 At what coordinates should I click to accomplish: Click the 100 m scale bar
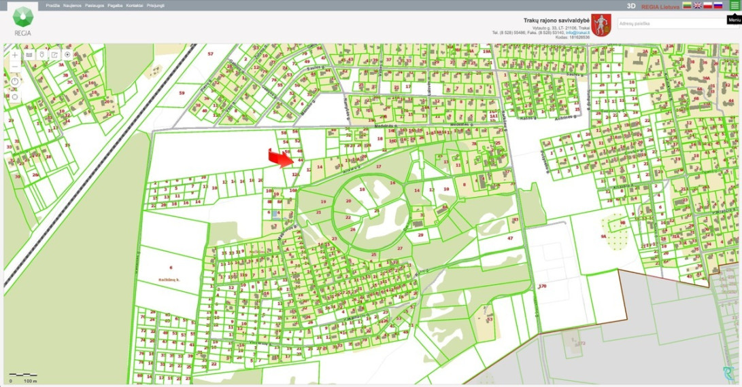click(23, 377)
